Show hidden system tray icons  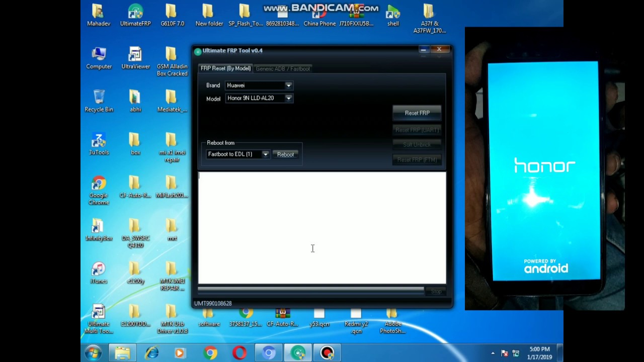coord(493,353)
